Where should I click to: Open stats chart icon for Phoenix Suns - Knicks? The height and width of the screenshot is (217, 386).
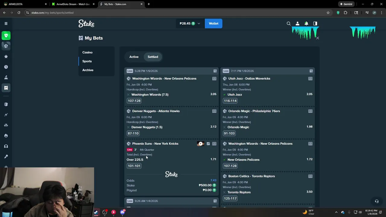208,144
